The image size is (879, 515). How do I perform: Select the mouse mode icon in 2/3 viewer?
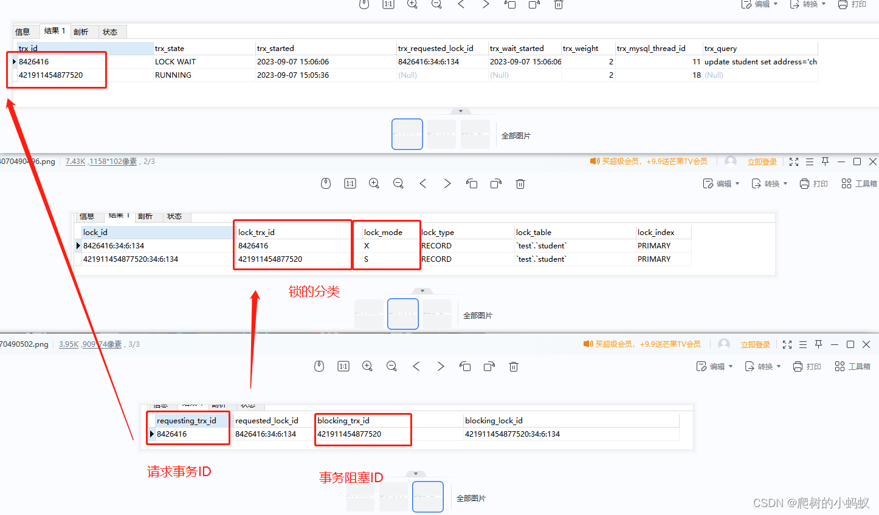tap(326, 183)
